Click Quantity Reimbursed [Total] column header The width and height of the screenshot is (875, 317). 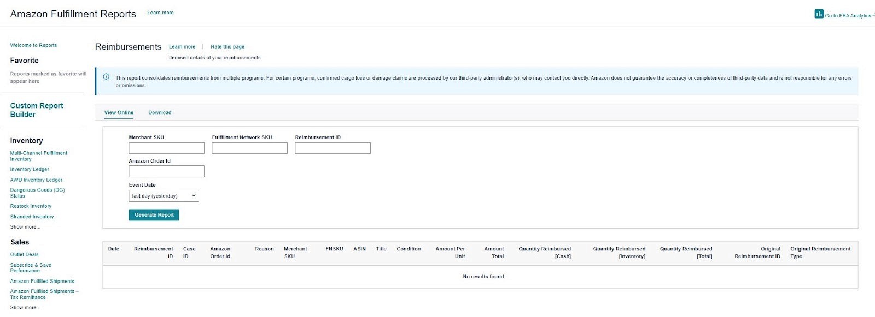(686, 253)
